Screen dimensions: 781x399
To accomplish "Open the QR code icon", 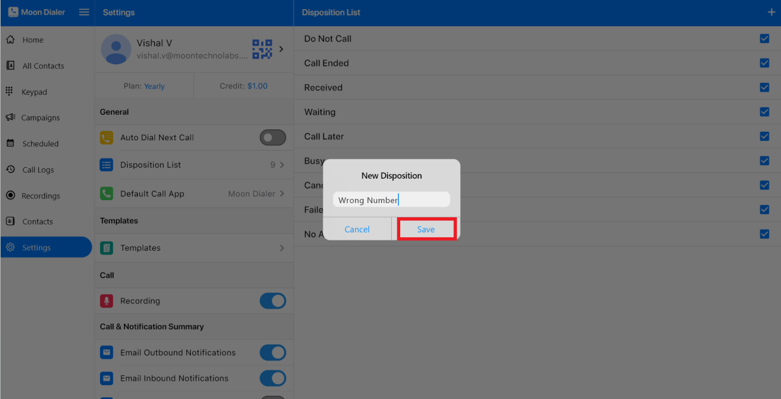I will click(x=262, y=49).
